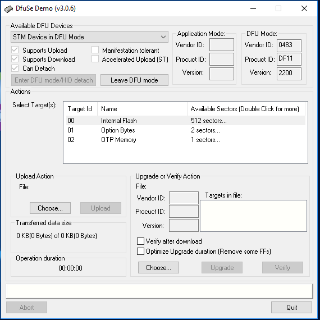Minimize the DfuSe Demo window
This screenshot has width=320, height=320.
pyautogui.click(x=253, y=8)
